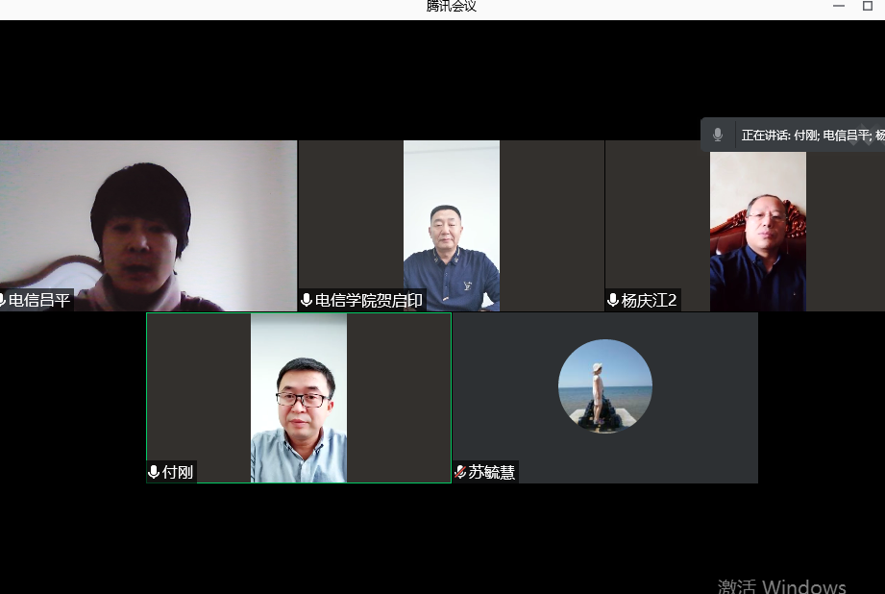Click the 腾讯会议 window title
The image size is (885, 594).
452,6
